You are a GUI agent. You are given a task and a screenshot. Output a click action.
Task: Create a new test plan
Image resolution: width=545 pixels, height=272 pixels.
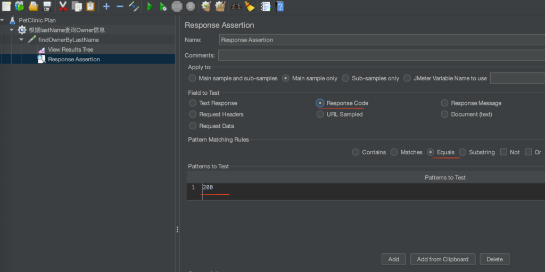(6, 6)
